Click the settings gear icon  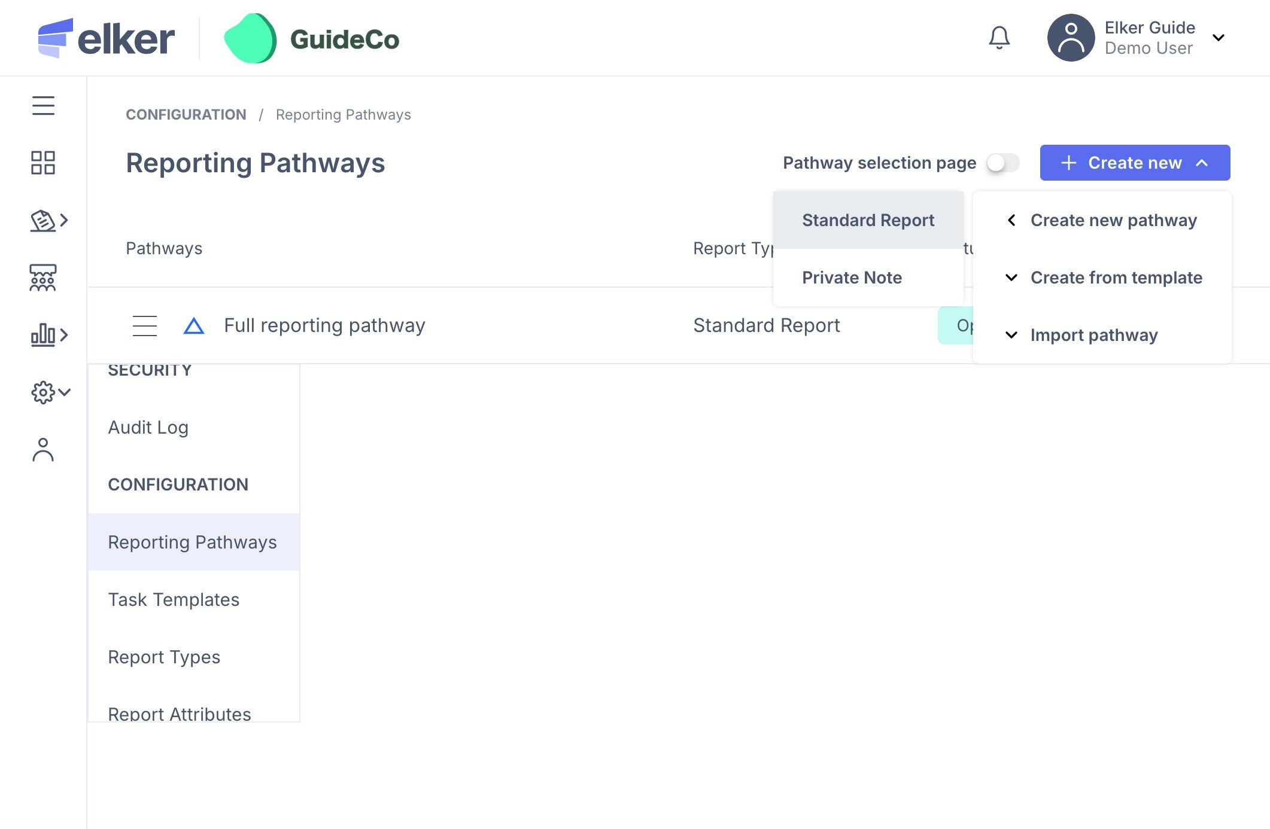click(43, 392)
